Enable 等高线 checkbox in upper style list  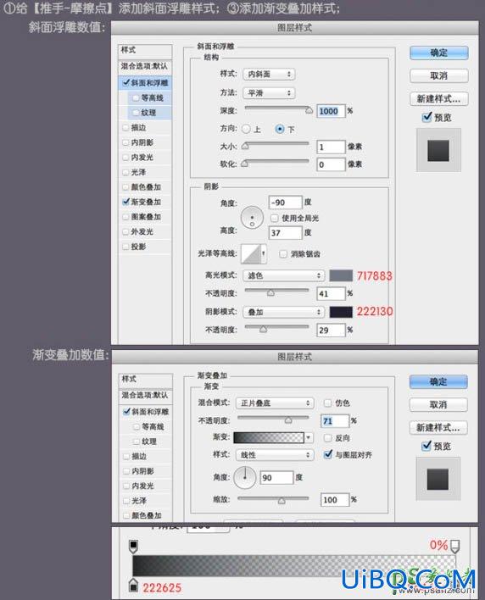pyautogui.click(x=136, y=98)
